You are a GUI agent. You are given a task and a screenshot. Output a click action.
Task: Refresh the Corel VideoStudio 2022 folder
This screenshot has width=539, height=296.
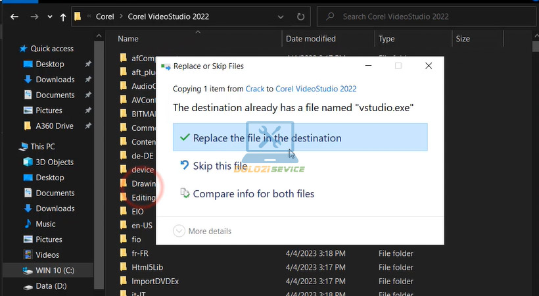tap(300, 16)
